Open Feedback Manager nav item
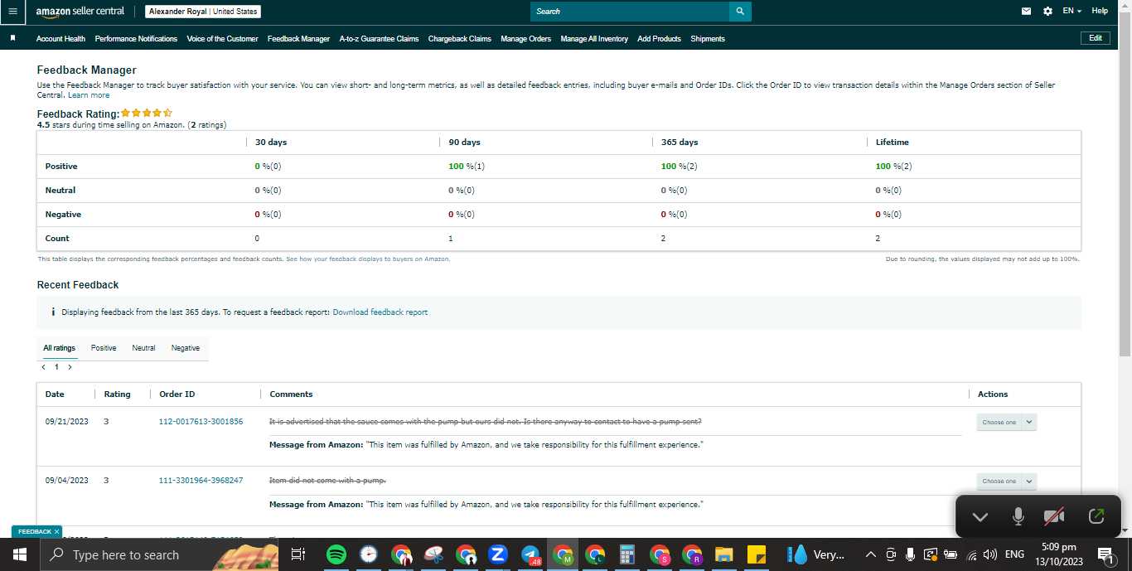 (298, 39)
